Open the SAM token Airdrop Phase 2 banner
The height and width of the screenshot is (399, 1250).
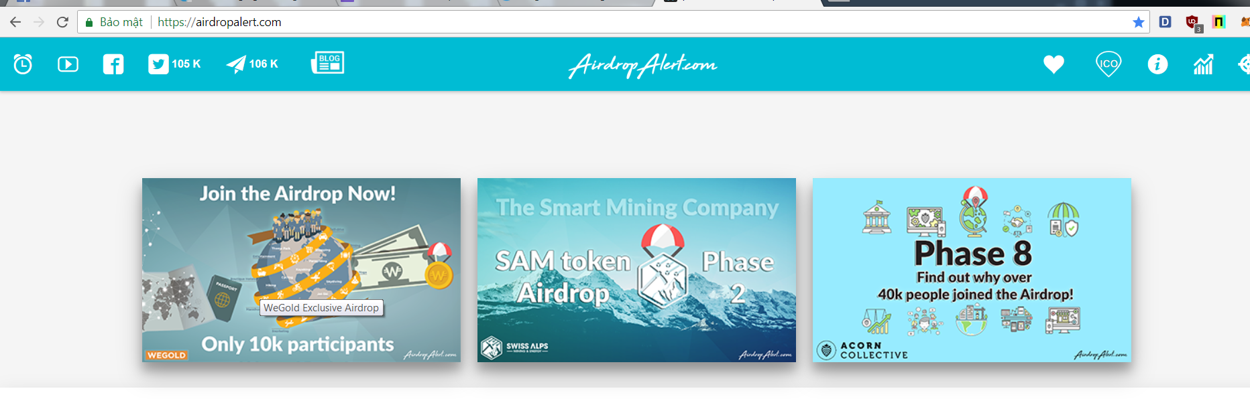pyautogui.click(x=636, y=270)
